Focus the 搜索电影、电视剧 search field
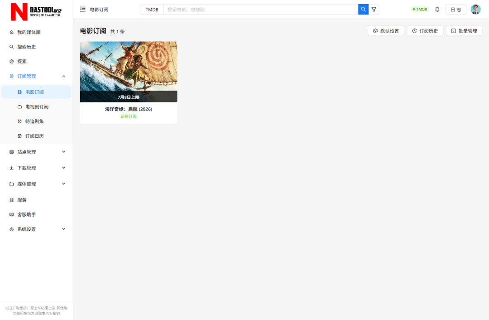489x320 pixels. [261, 10]
